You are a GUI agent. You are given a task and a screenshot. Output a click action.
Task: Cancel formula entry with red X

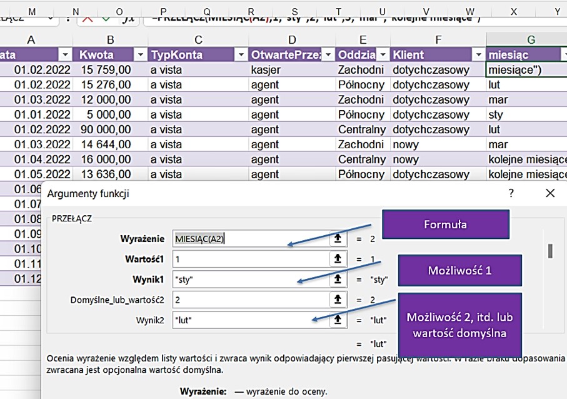click(x=88, y=18)
